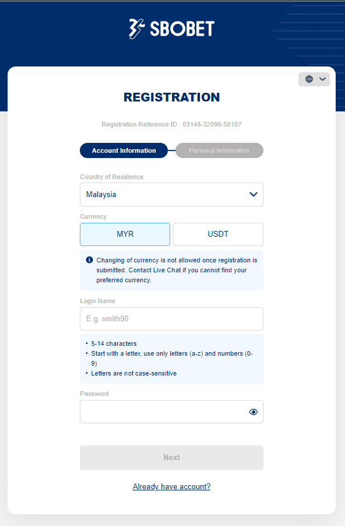Screen dimensions: 345x526
Task: Select MYR currency option
Action: coord(125,234)
